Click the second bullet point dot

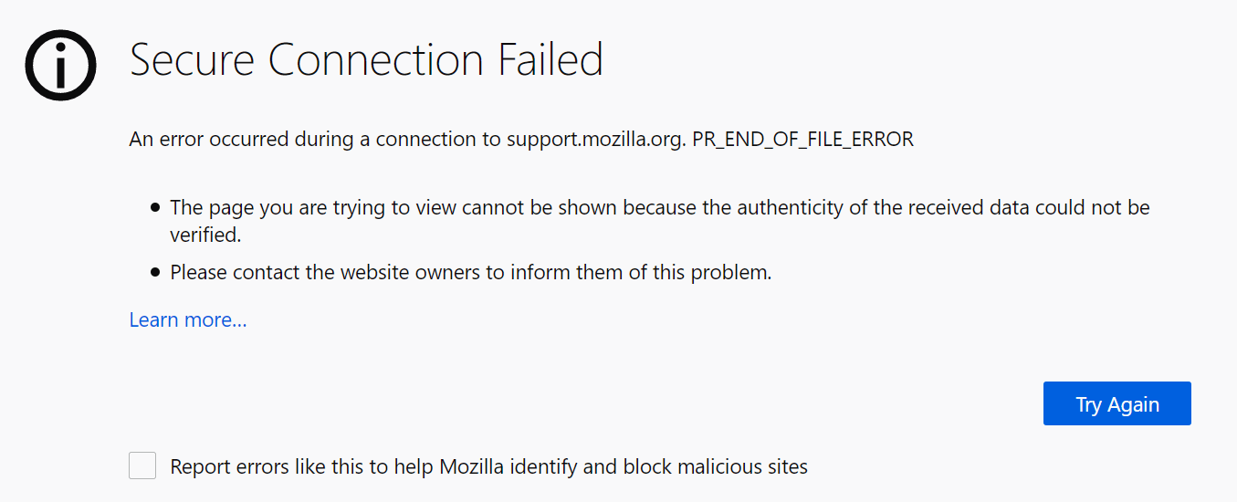pyautogui.click(x=155, y=272)
